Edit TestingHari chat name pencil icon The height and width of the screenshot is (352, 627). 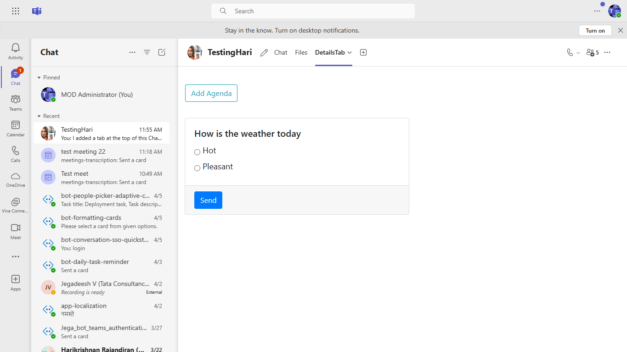pyautogui.click(x=264, y=53)
